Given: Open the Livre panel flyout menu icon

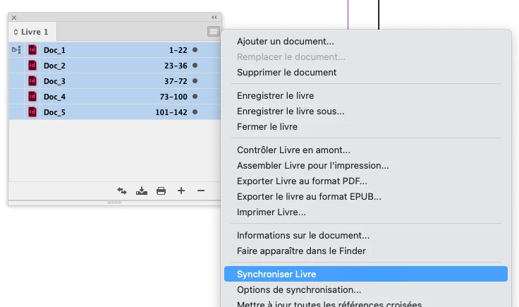Looking at the screenshot, I should tap(214, 32).
